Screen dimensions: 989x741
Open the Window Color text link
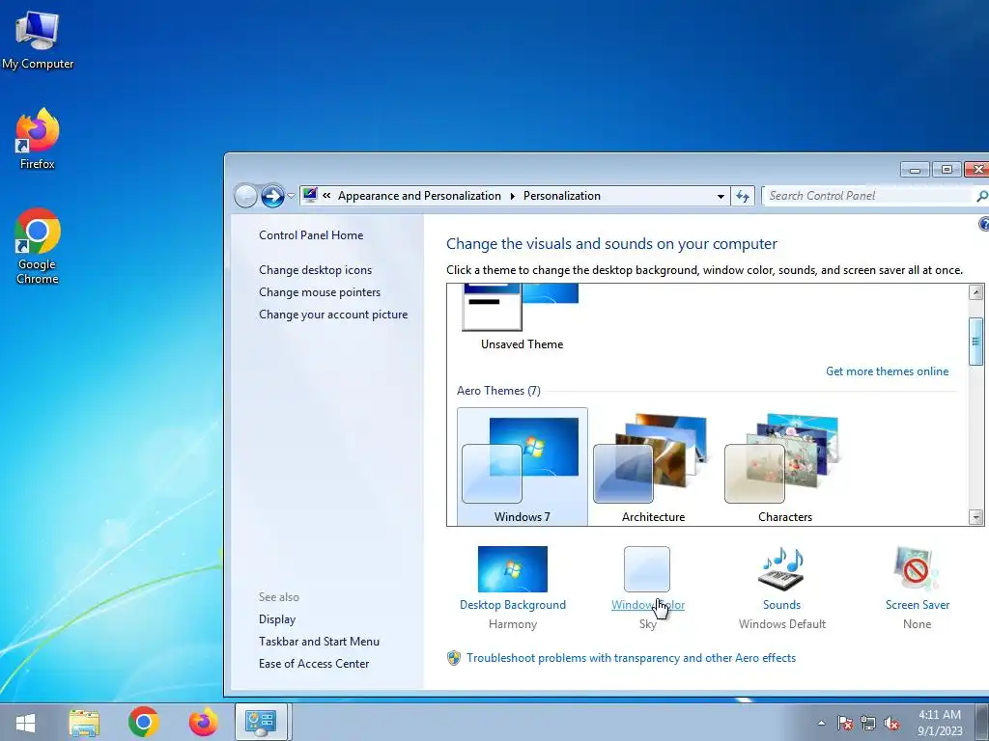click(648, 605)
